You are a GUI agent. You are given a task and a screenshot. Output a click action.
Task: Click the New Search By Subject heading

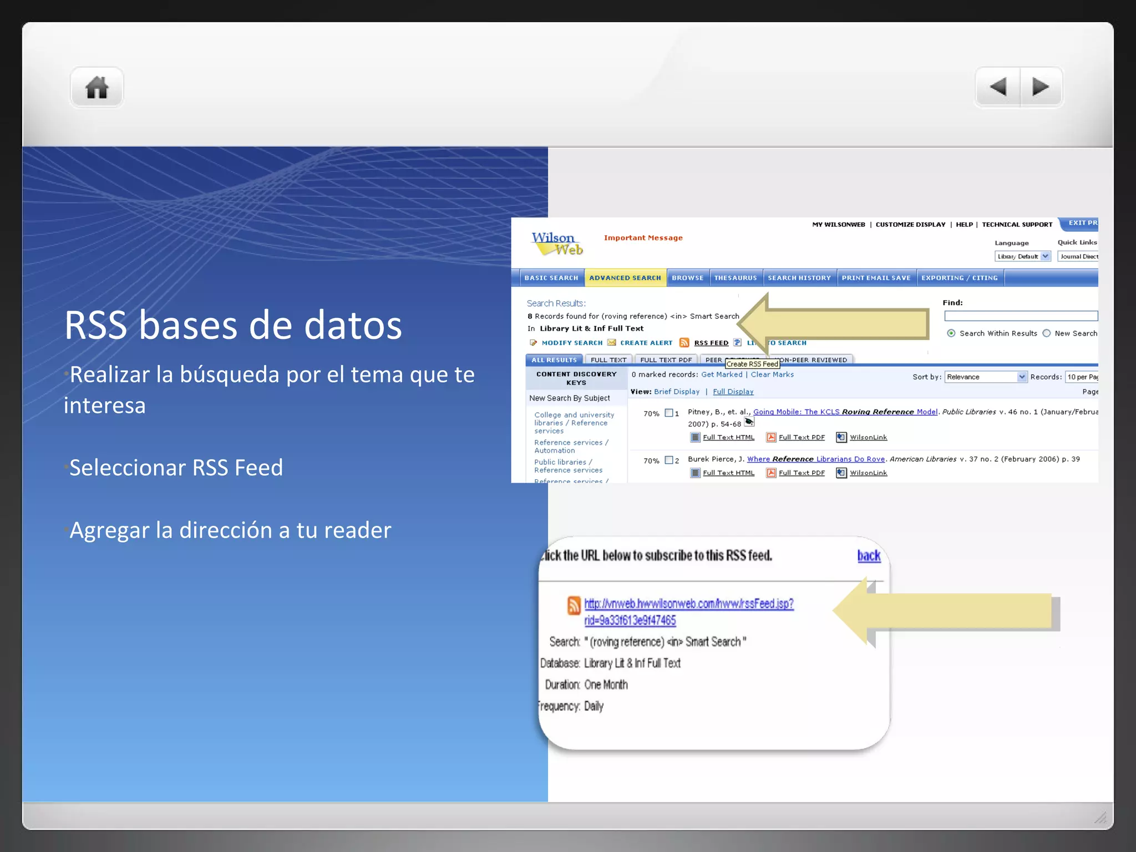(x=570, y=398)
